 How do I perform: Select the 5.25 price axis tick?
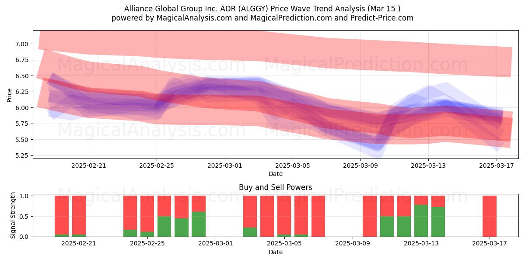point(22,156)
